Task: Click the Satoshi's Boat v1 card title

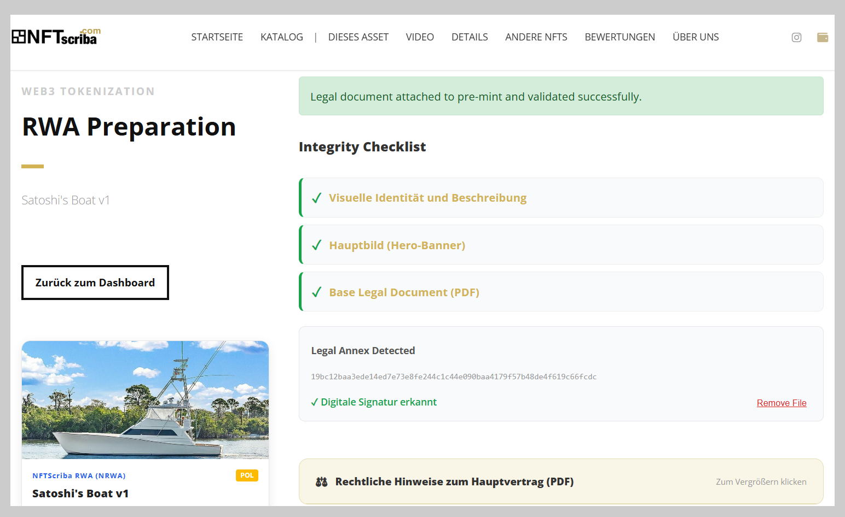Action: click(80, 493)
